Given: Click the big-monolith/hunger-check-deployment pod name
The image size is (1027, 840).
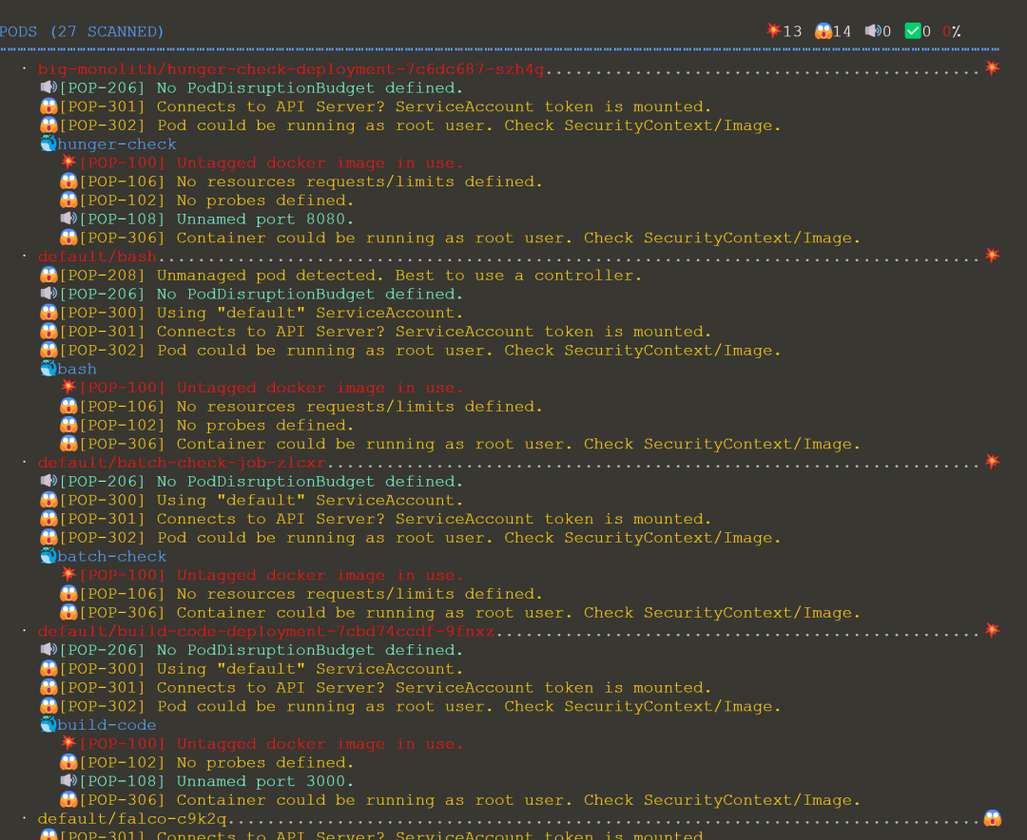Looking at the screenshot, I should [291, 68].
